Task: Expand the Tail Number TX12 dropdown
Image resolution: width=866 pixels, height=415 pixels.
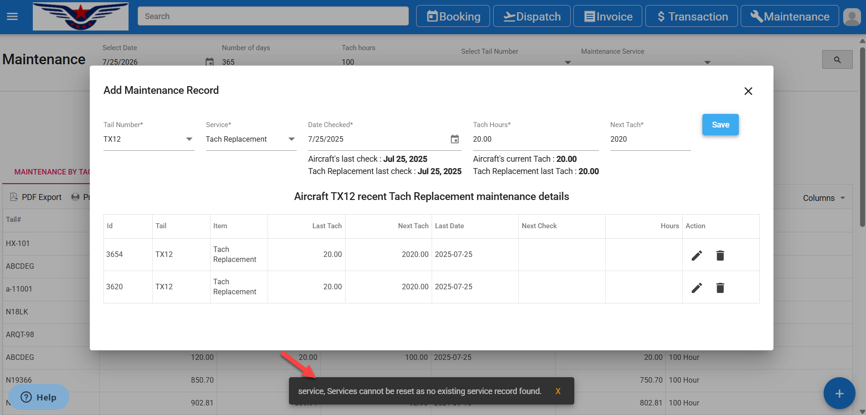Action: 189,139
